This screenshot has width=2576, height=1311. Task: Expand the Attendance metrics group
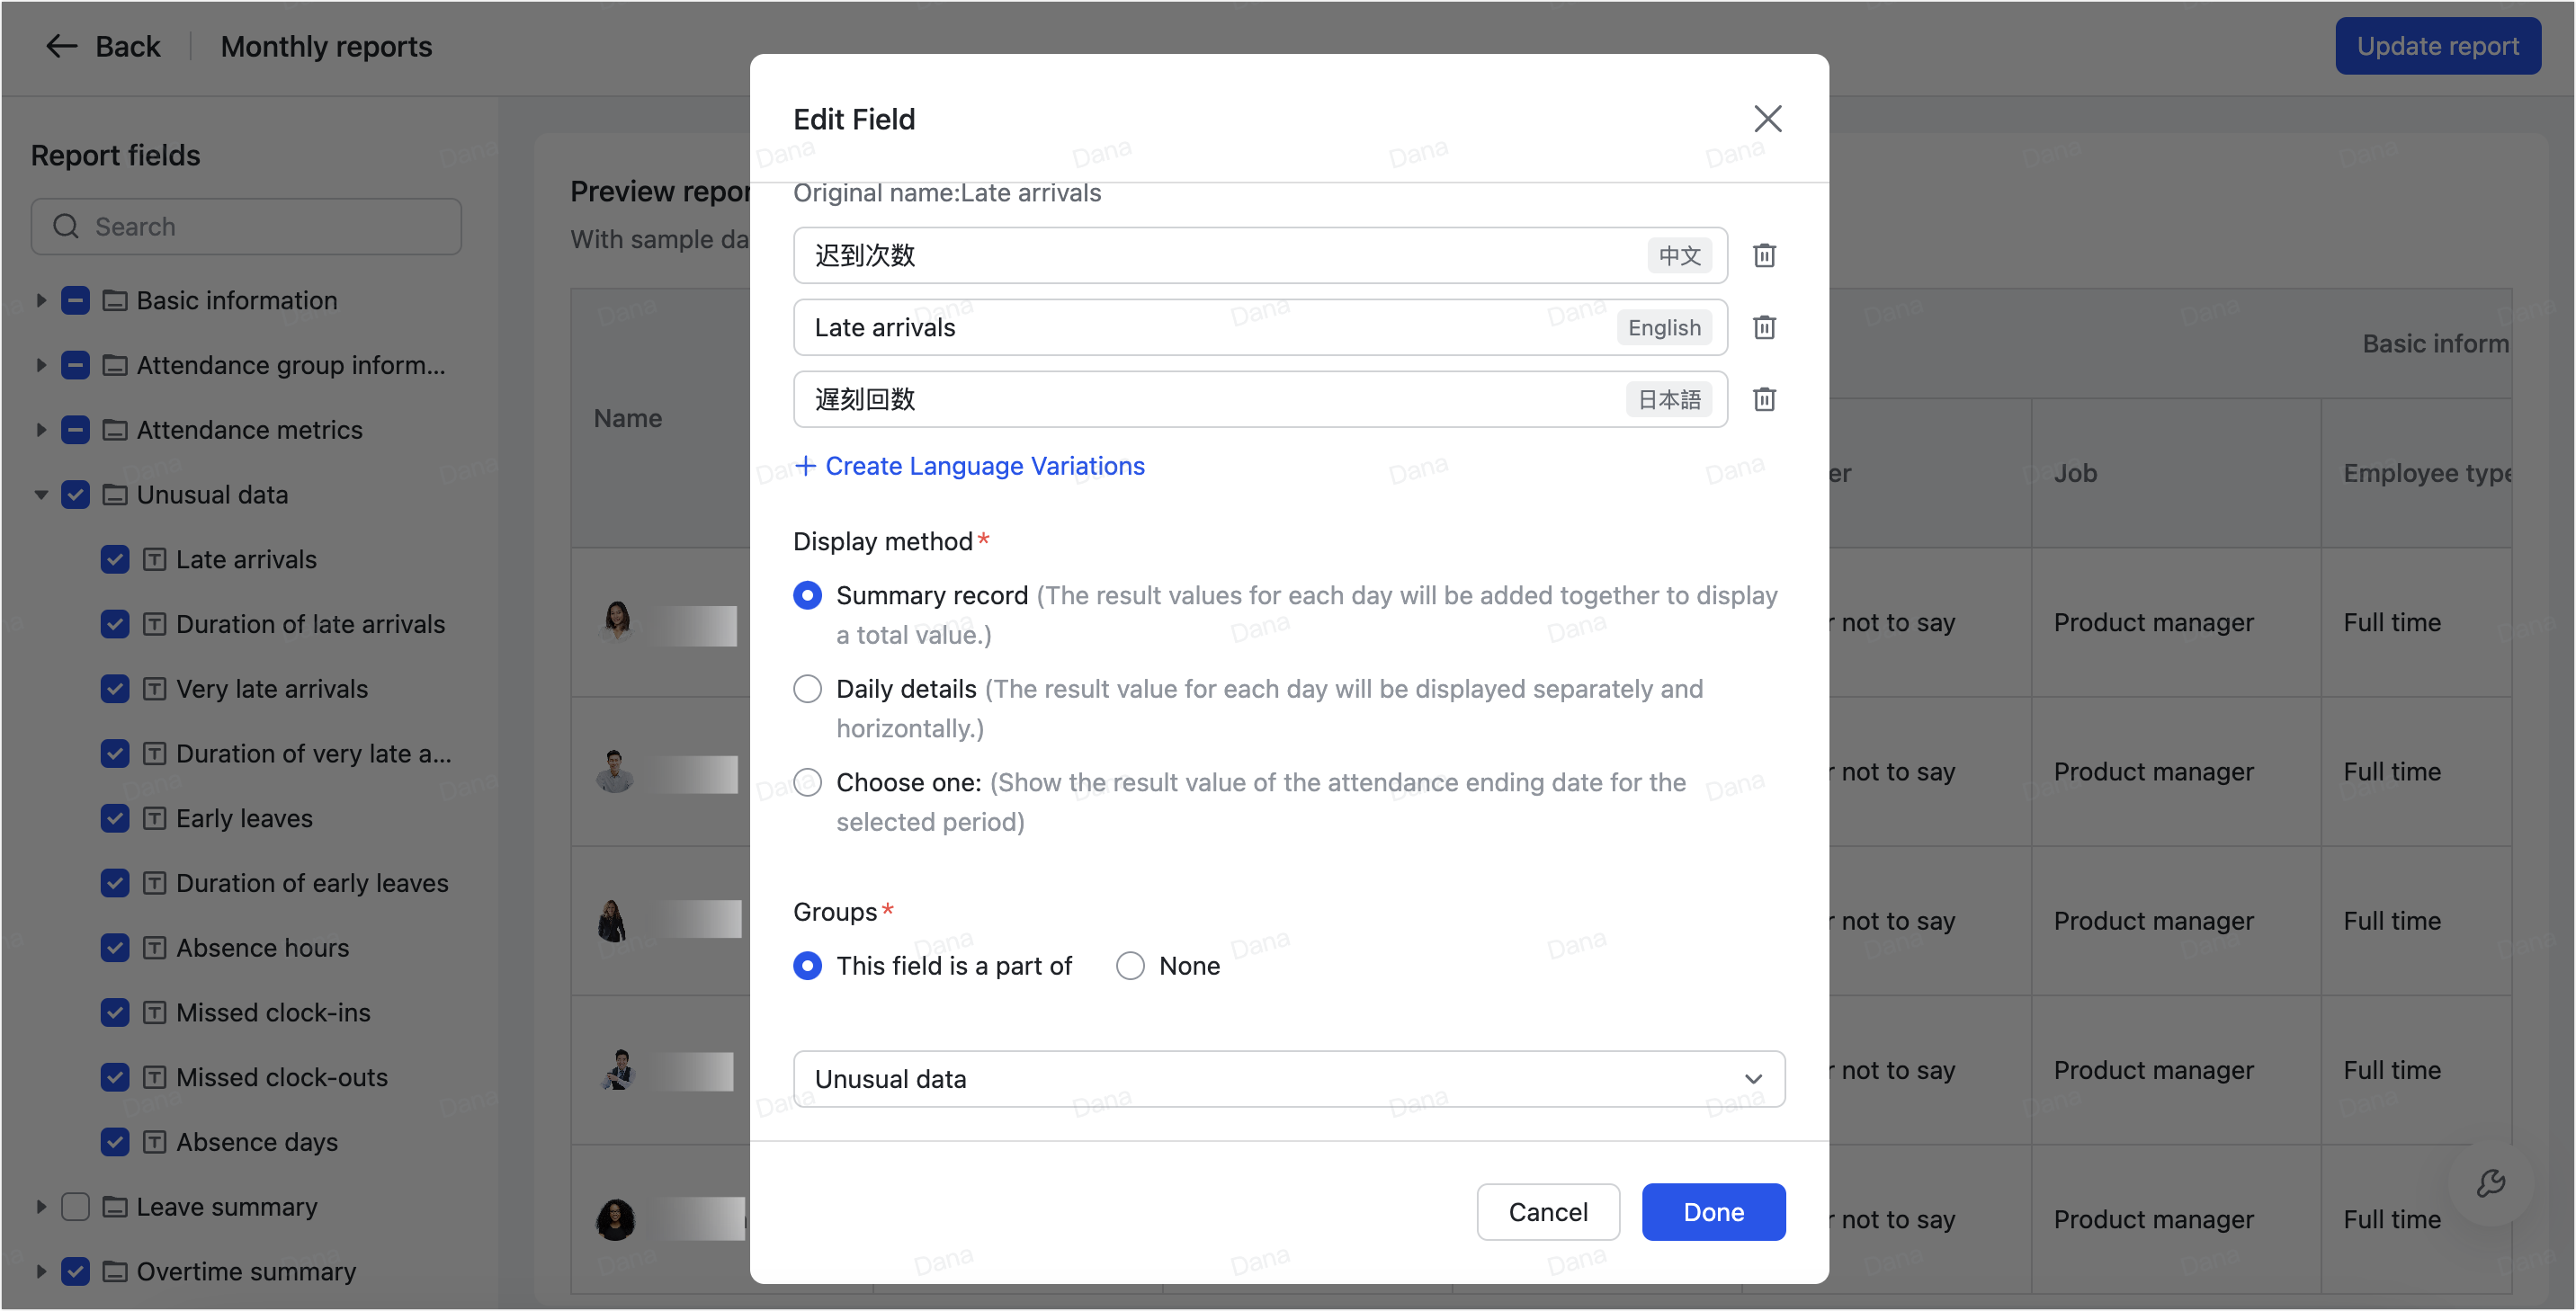(x=41, y=430)
